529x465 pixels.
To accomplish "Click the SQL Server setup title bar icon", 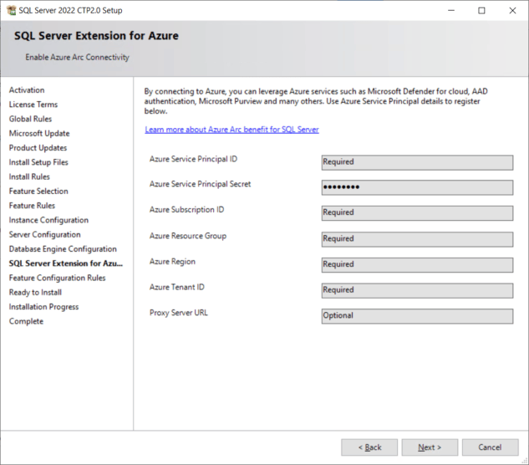I will (x=11, y=11).
